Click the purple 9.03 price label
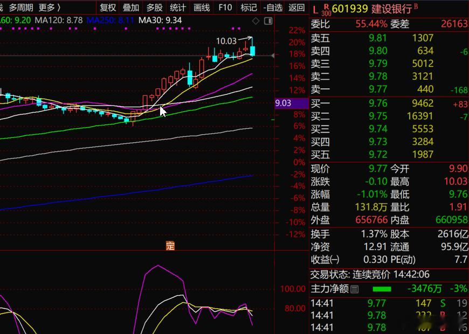This screenshot has height=334, width=469. click(x=291, y=103)
